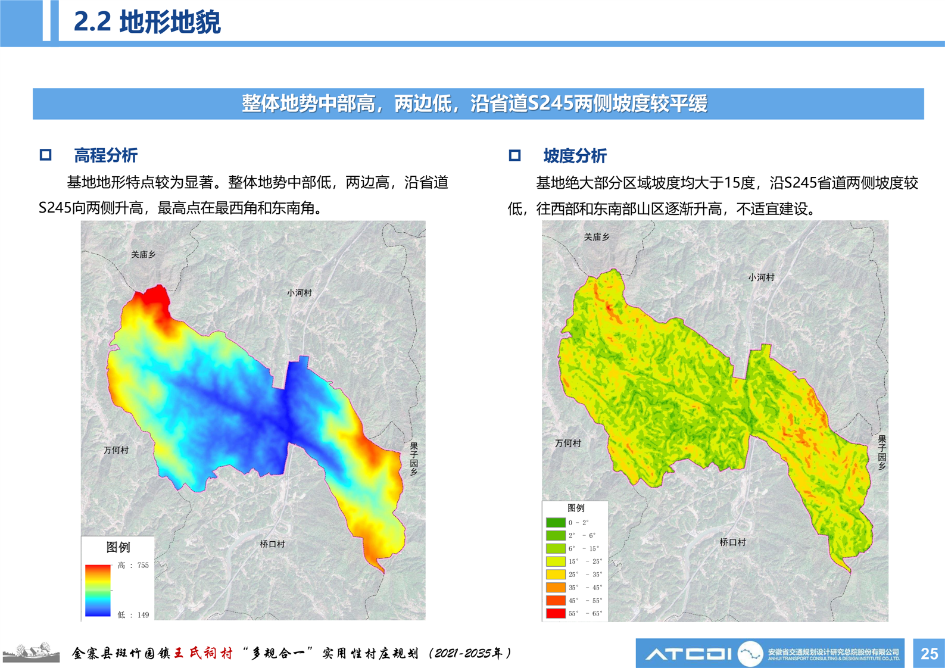The width and height of the screenshot is (945, 668).
Task: Click the square bullet beside 高程分析
Action: click(46, 155)
